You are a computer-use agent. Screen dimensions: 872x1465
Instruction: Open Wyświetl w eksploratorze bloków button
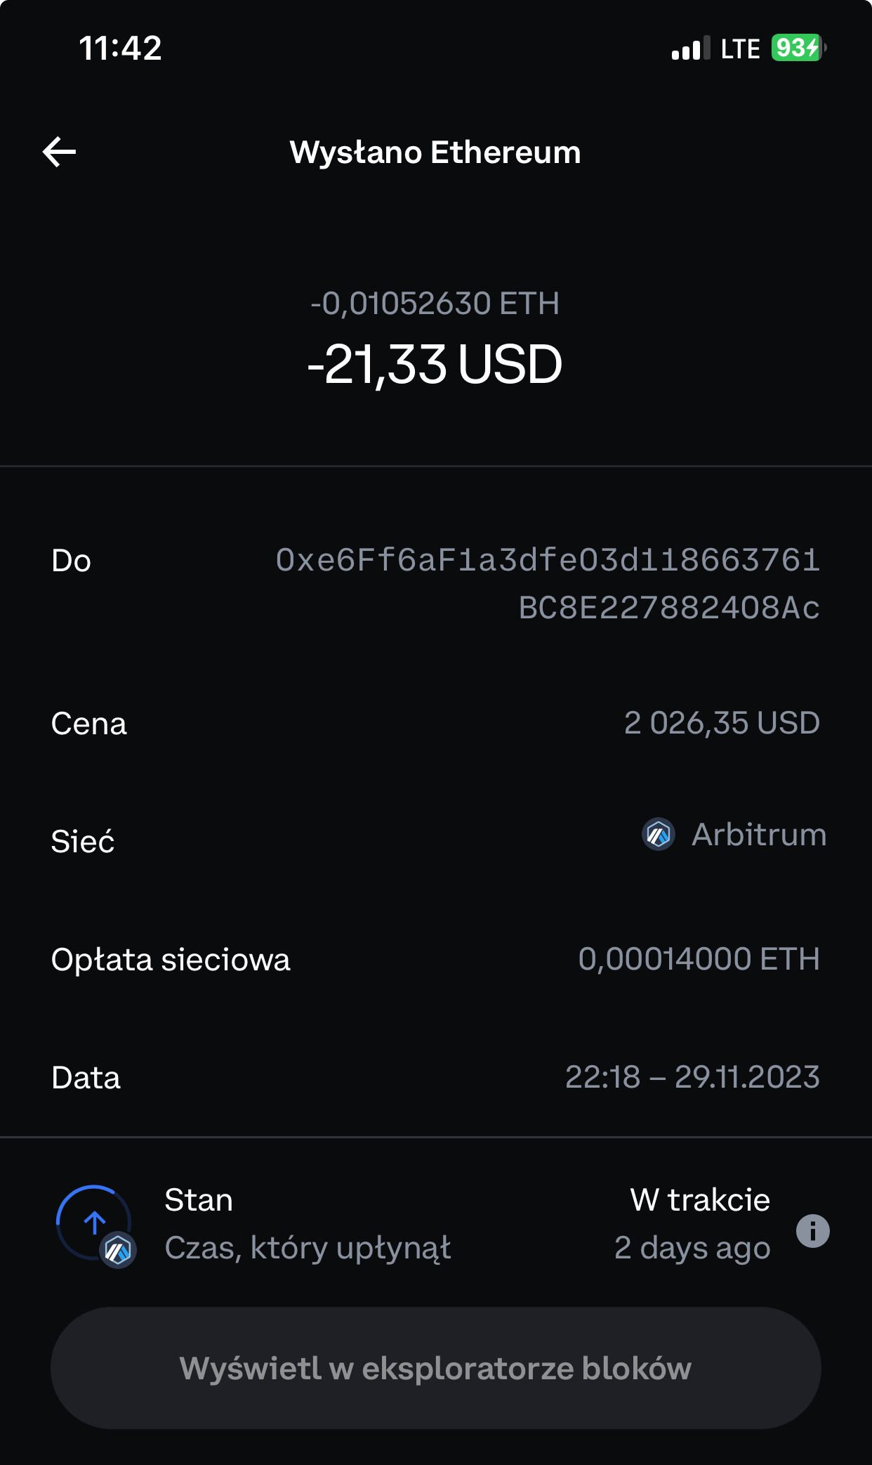[435, 1367]
